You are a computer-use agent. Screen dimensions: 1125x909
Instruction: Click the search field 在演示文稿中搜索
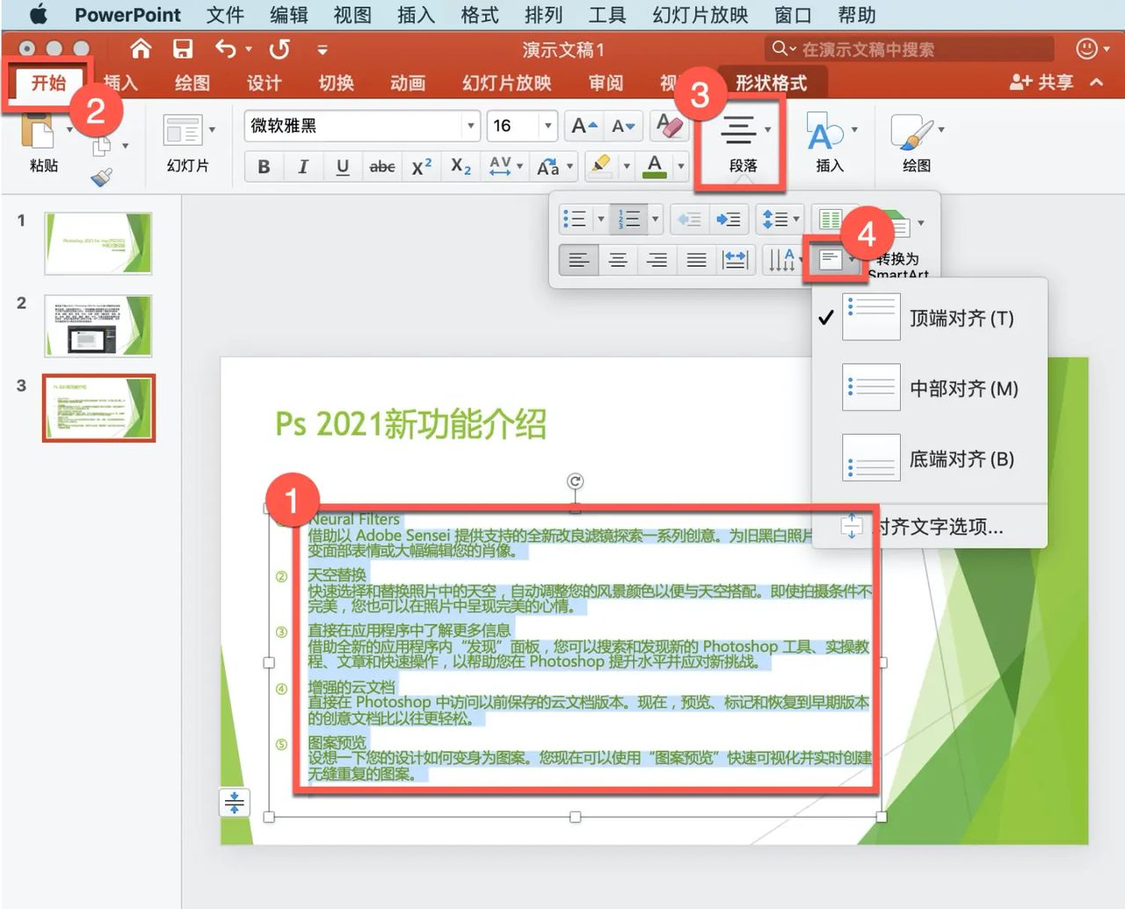(x=910, y=49)
